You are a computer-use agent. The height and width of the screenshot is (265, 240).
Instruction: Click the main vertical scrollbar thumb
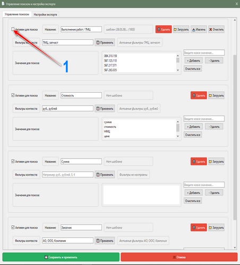(235, 137)
